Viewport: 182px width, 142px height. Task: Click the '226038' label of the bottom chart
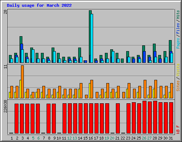(5, 106)
